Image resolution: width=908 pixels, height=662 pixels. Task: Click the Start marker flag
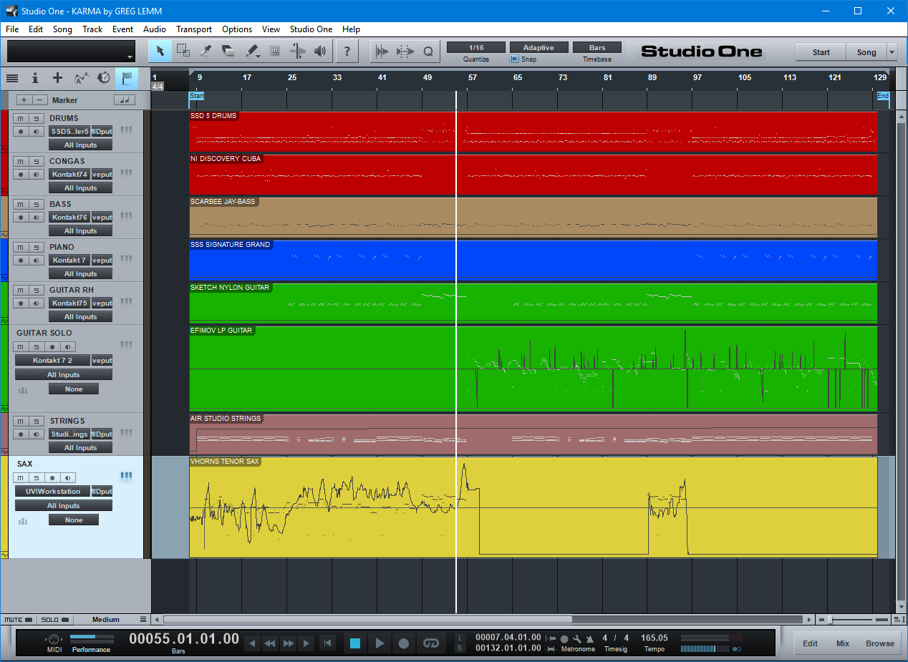tap(196, 96)
